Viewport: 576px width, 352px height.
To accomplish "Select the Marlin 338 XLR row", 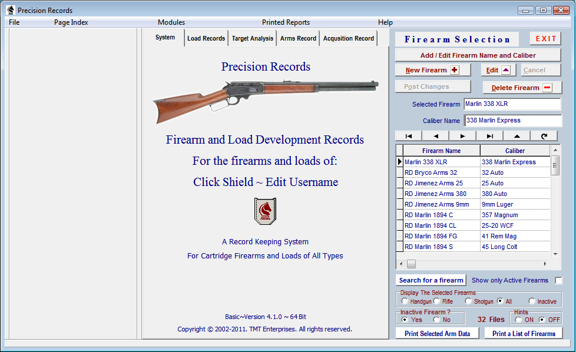I will tap(473, 162).
